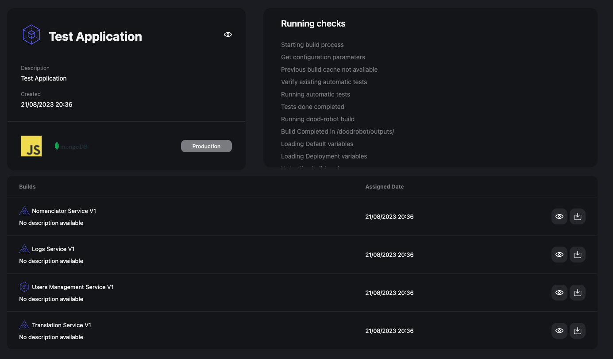Viewport: 613px width, 359px height.
Task: Download the Translation Service V1 build
Action: 577,331
